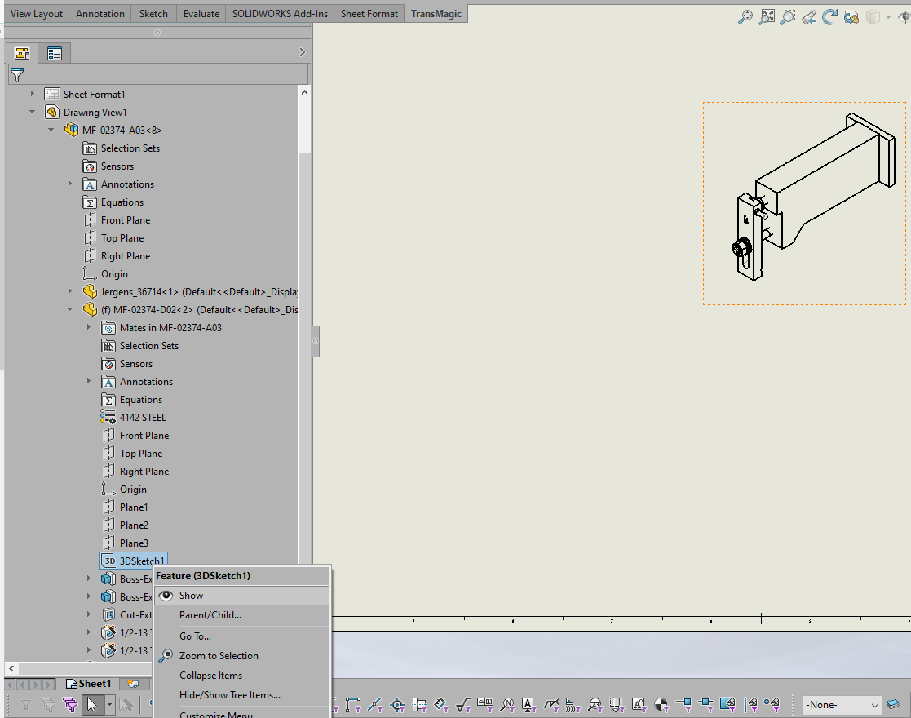This screenshot has height=718, width=911.
Task: Open the TransMagic tab
Action: pos(436,13)
